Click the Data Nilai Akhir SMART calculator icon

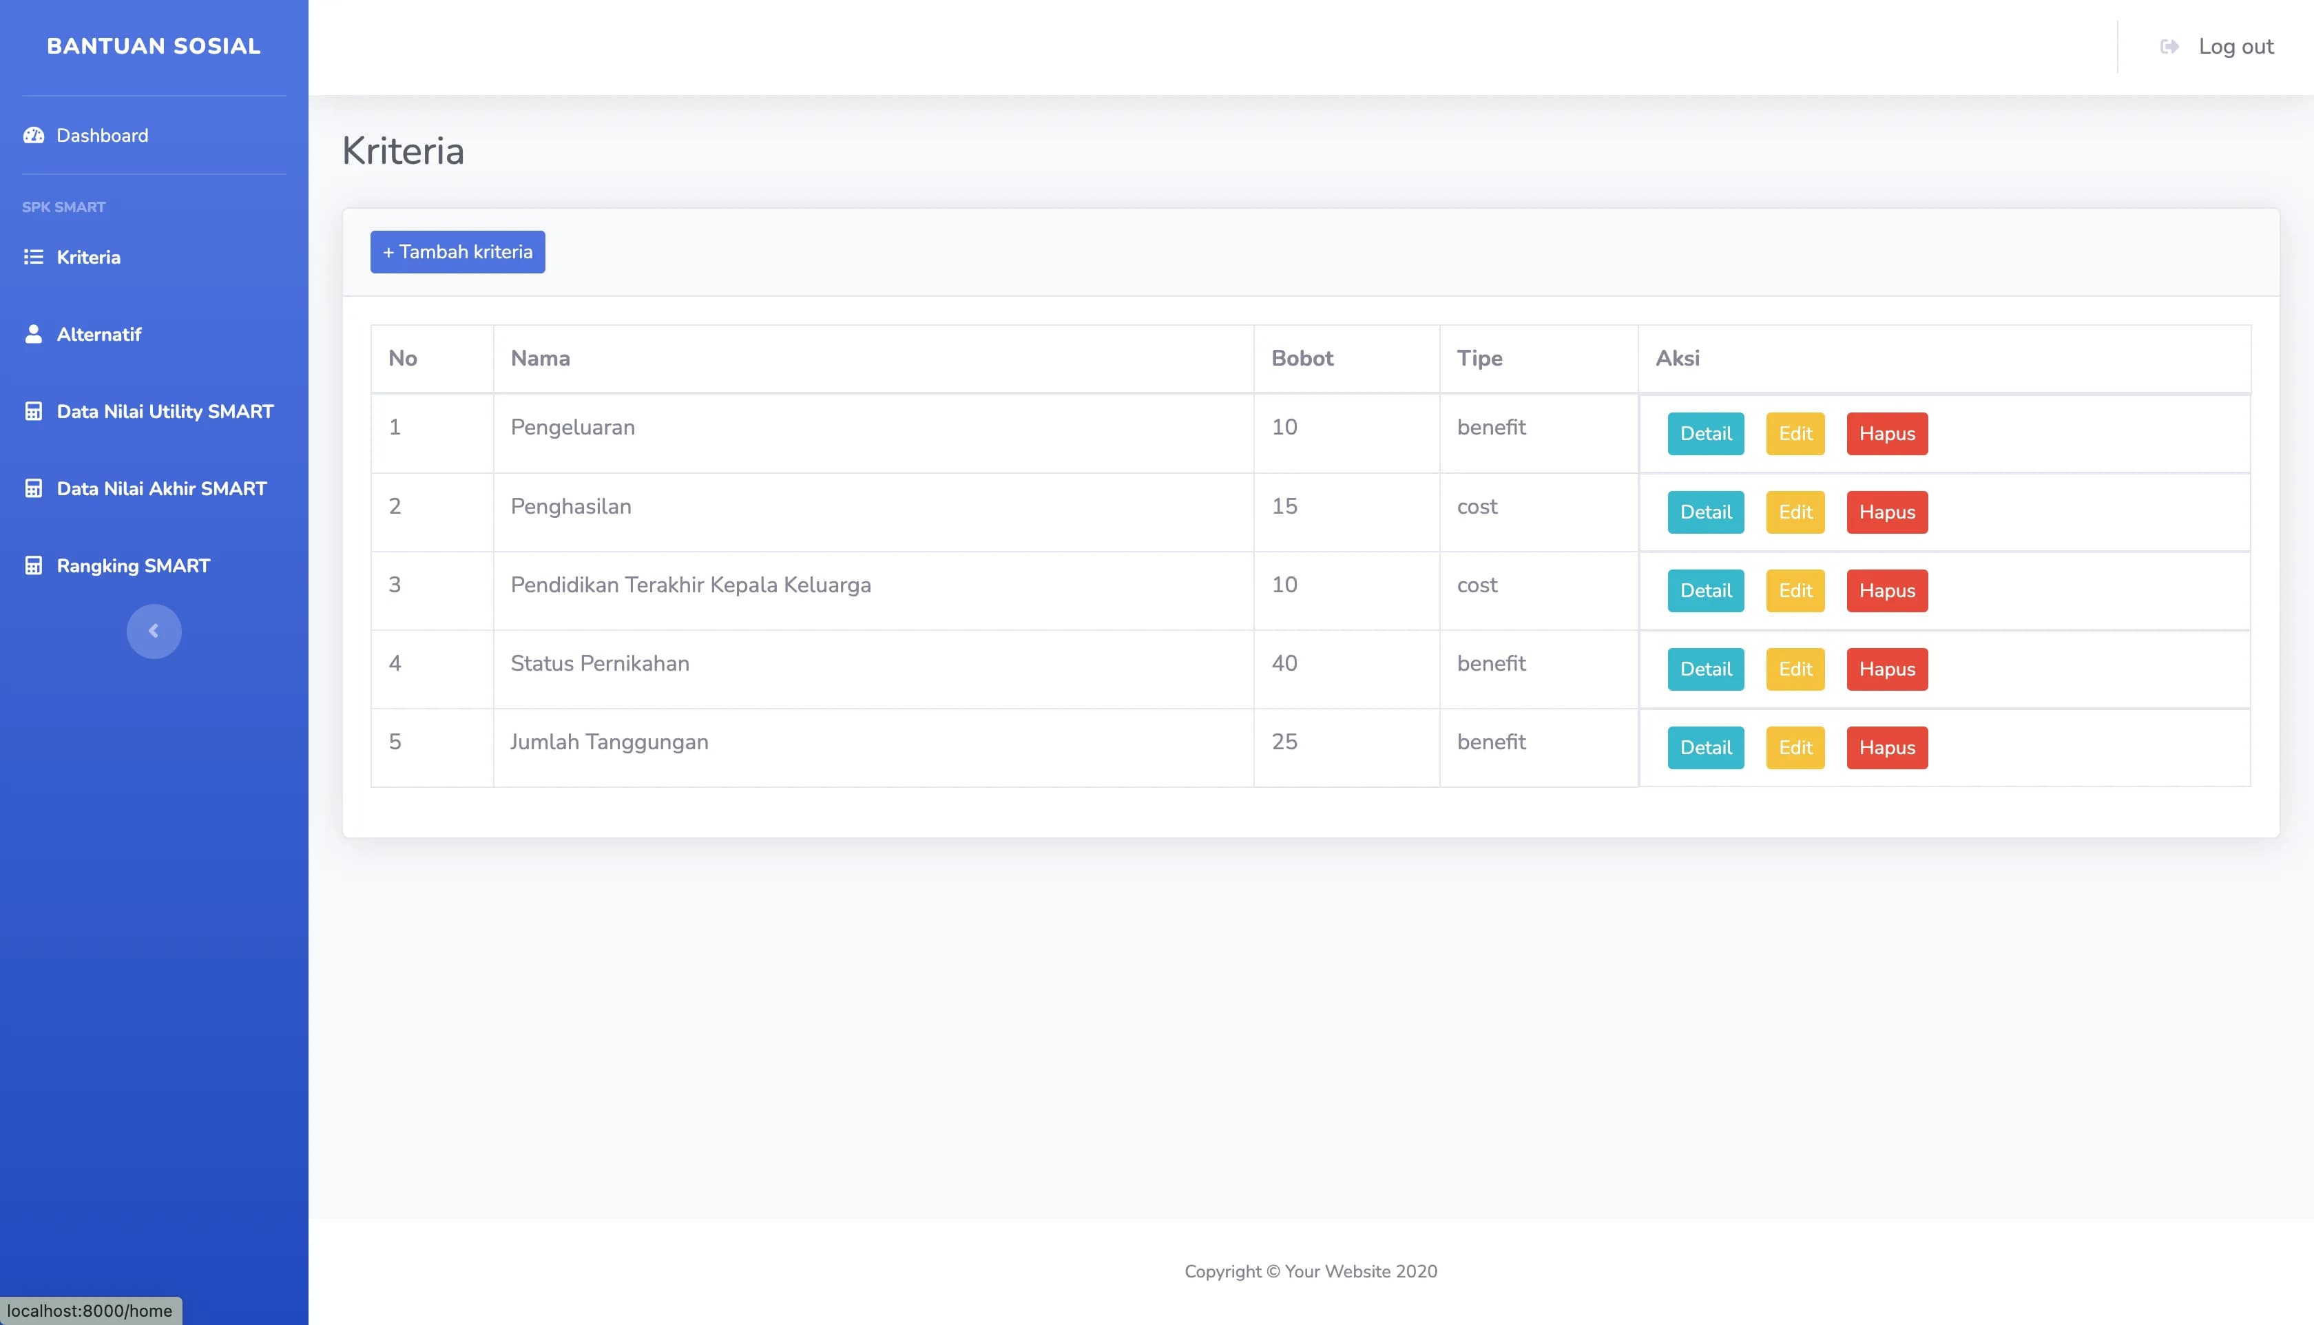point(34,489)
